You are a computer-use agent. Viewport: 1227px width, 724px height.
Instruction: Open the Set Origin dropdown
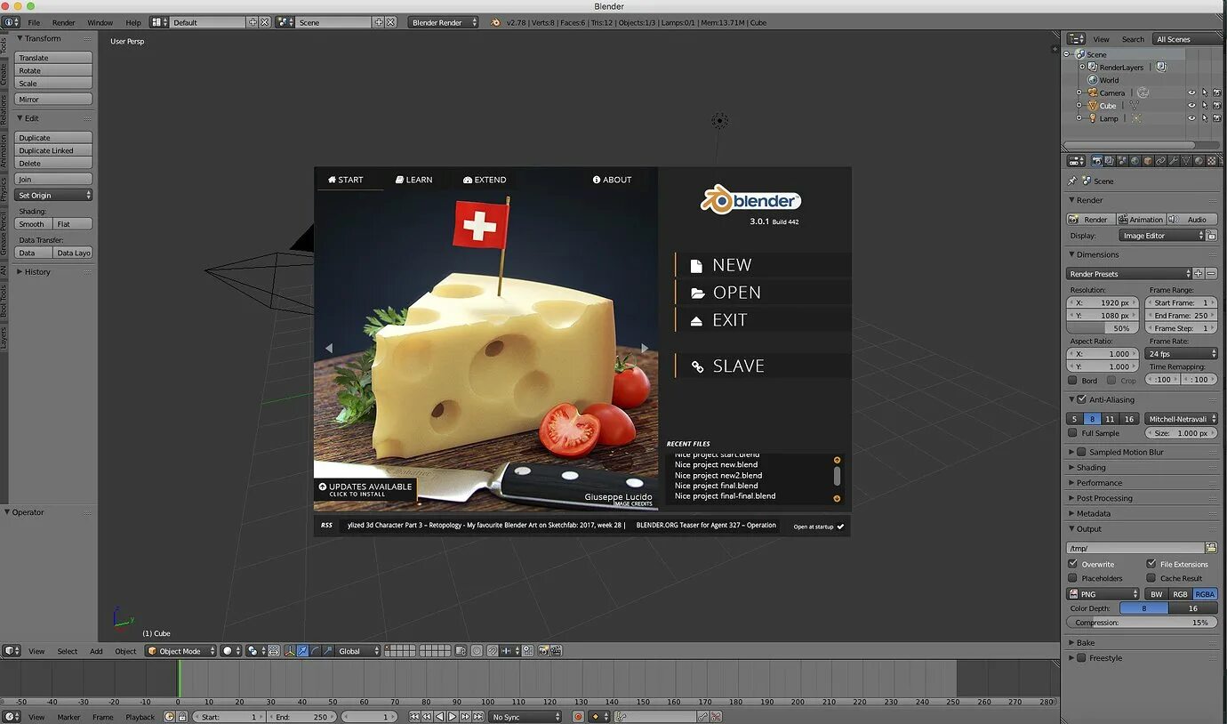tap(54, 195)
